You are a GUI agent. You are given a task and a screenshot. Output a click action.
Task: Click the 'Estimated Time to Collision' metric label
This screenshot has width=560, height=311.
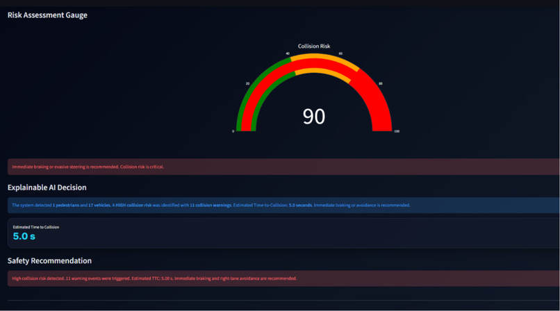[x=36, y=227]
